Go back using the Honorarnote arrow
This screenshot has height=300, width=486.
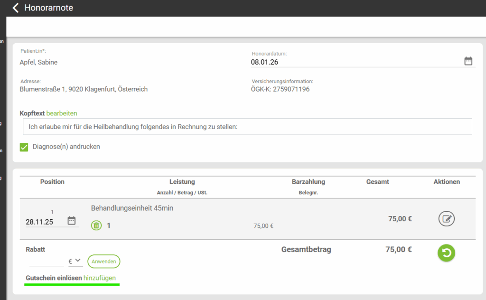[16, 8]
